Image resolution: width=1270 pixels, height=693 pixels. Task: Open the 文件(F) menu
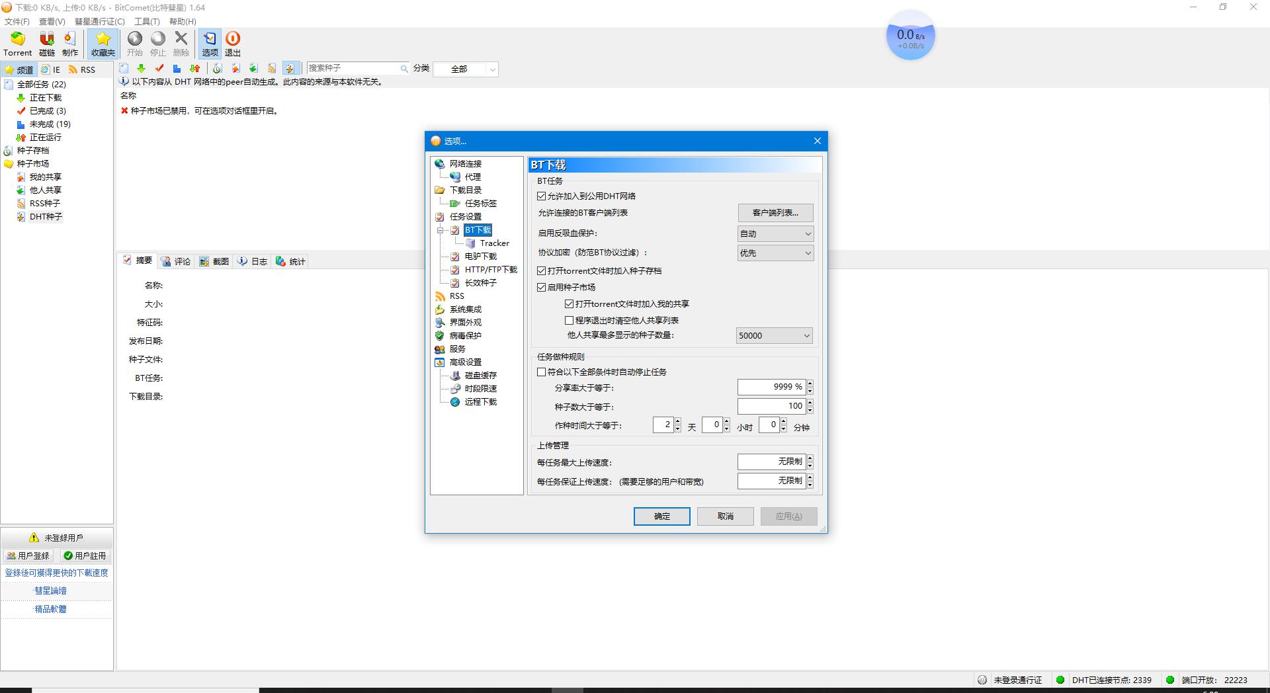pyautogui.click(x=17, y=21)
